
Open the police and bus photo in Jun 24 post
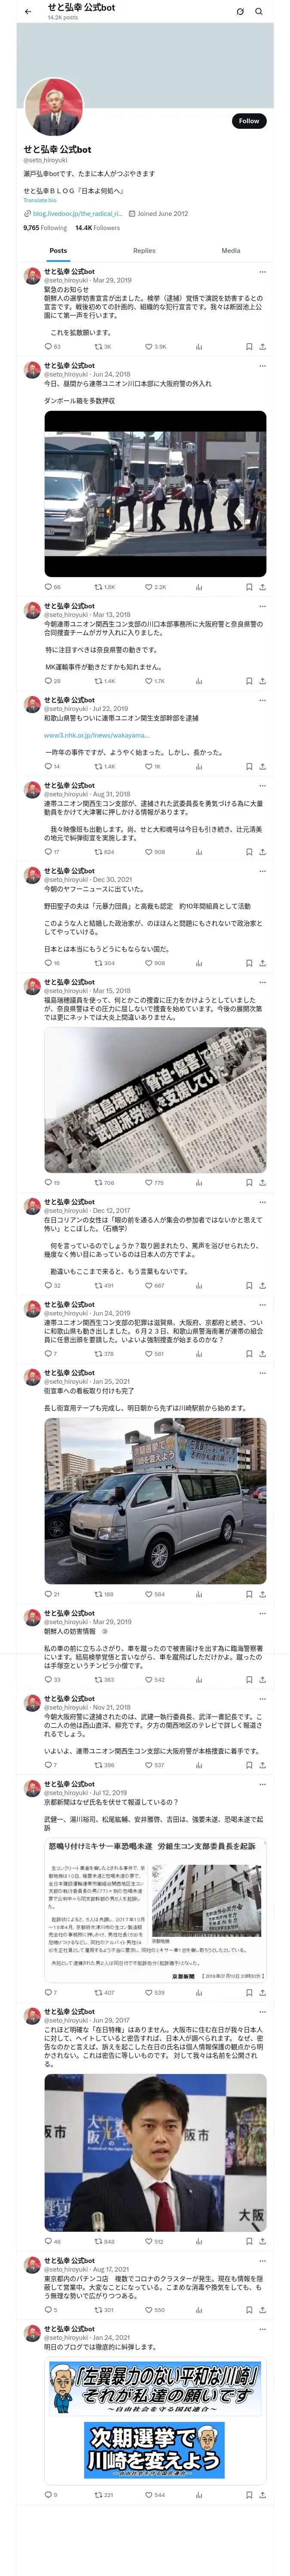155,493
